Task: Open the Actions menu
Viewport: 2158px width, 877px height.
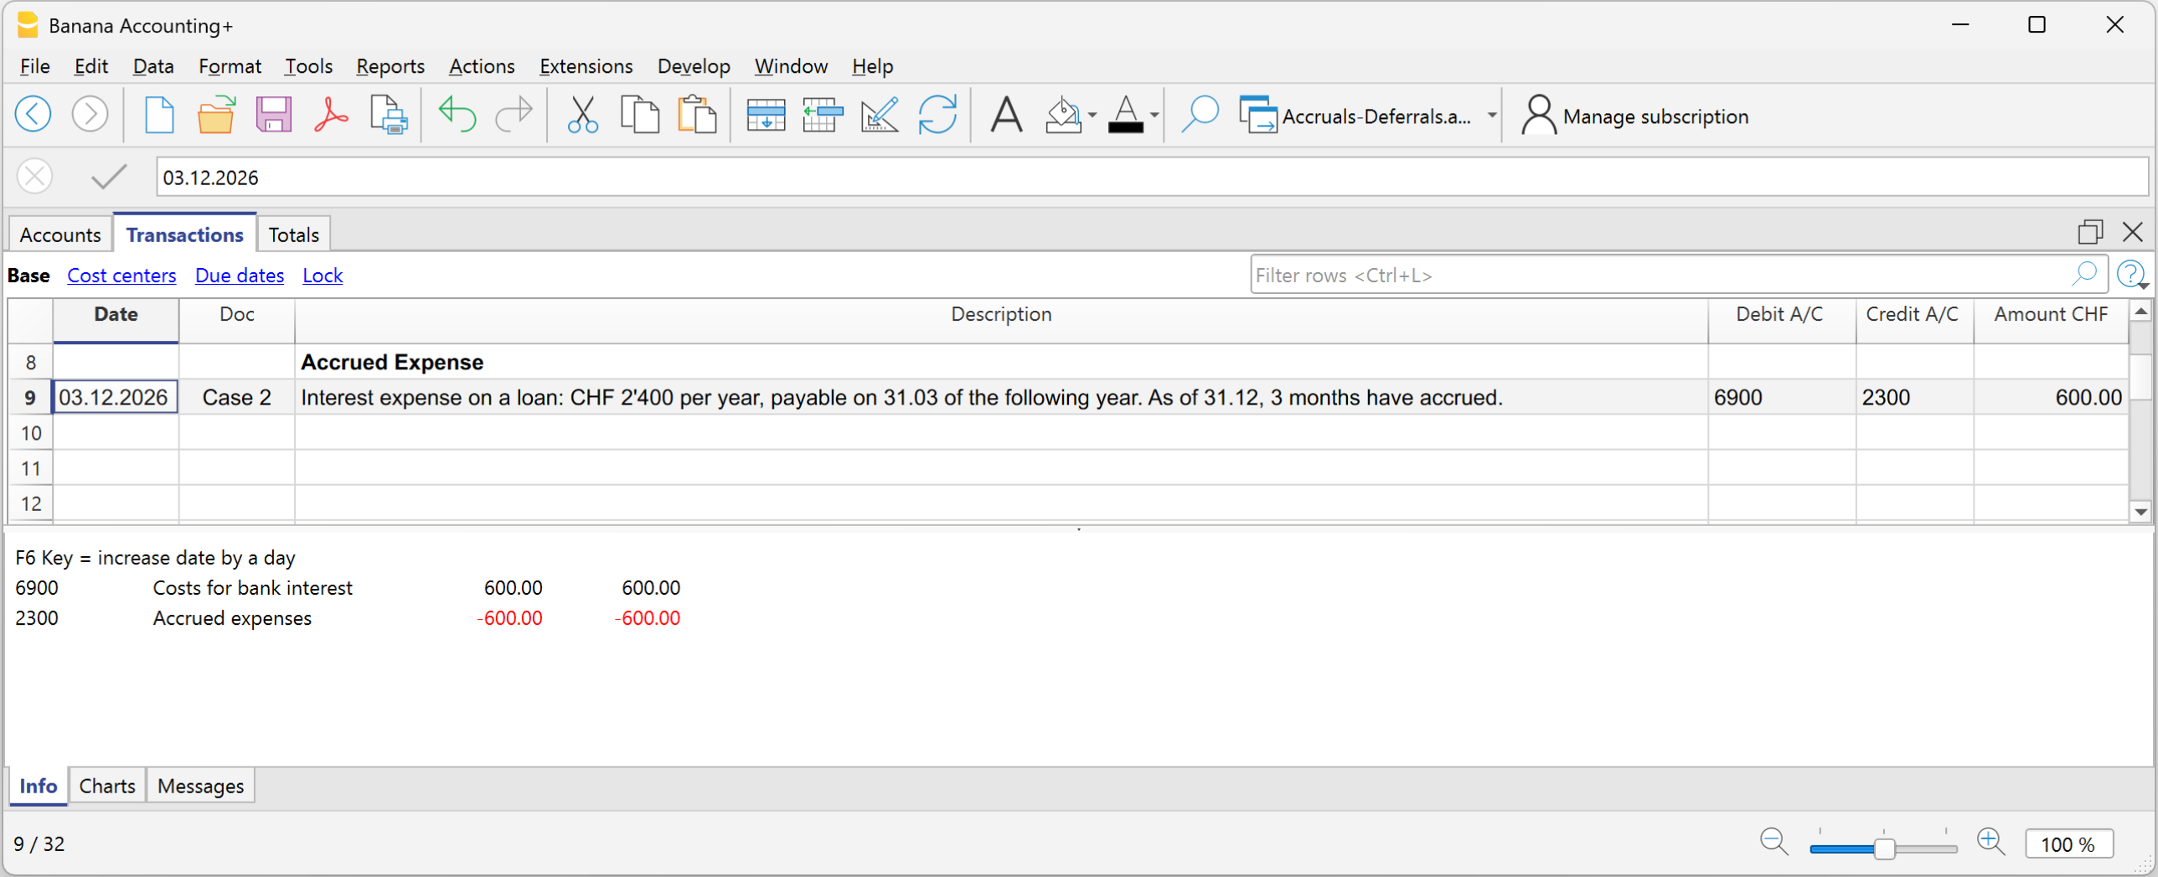Action: [x=482, y=66]
